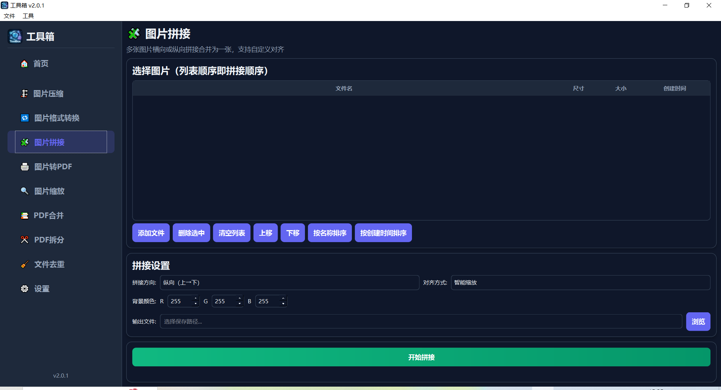Image resolution: width=721 pixels, height=390 pixels.
Task: Close the 工具箱 window
Action: tap(709, 5)
